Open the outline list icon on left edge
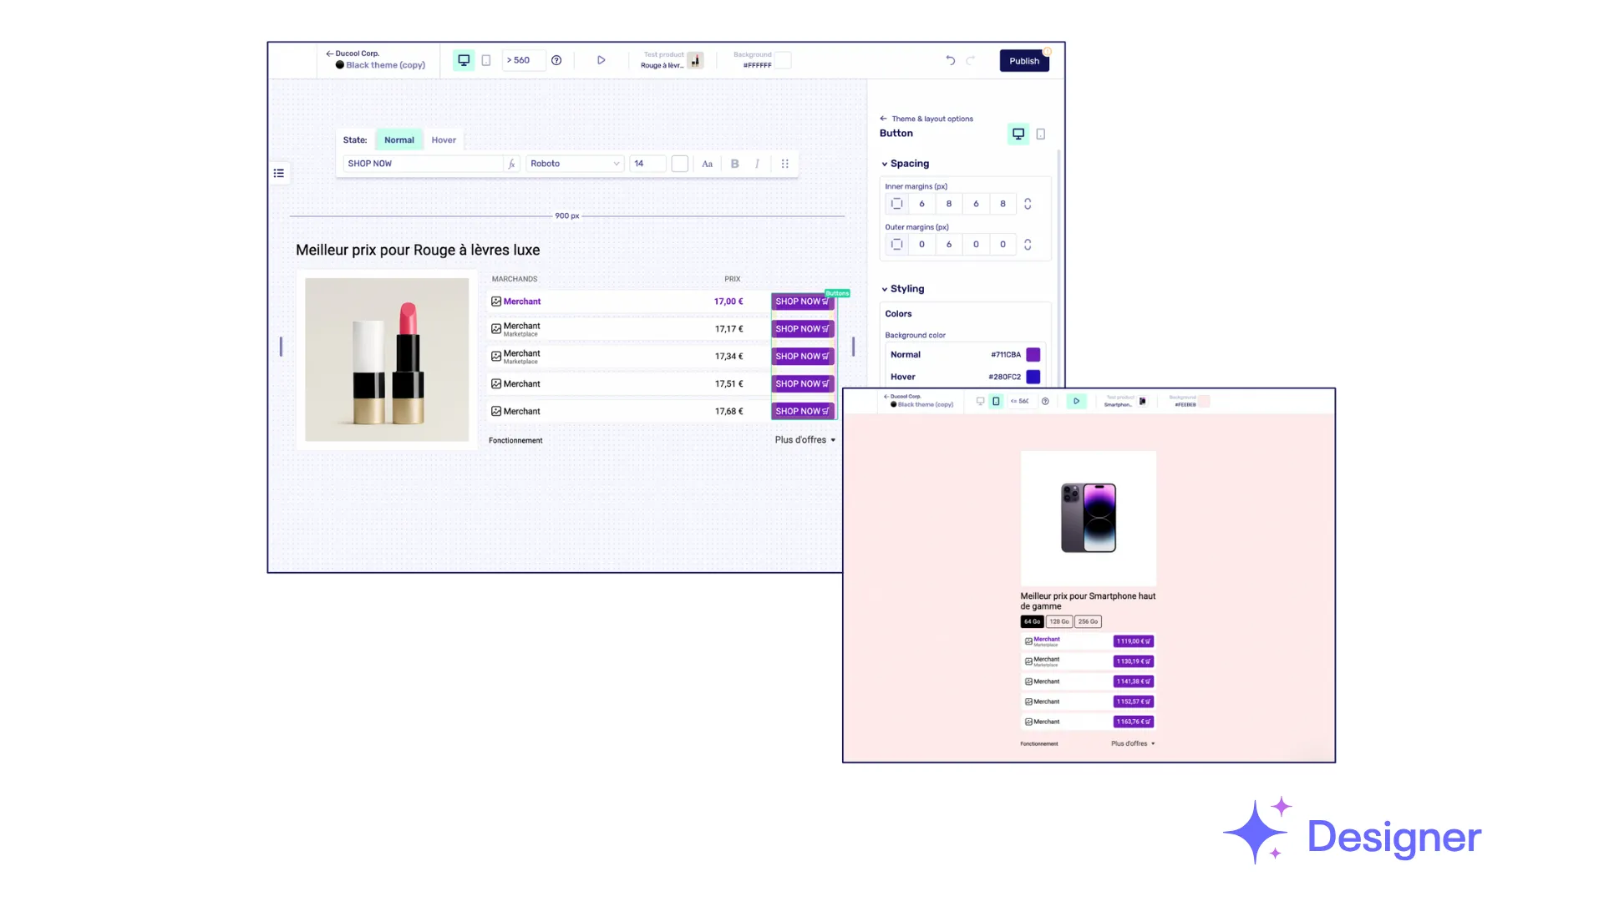Viewport: 1604px width, 902px height. coord(279,174)
